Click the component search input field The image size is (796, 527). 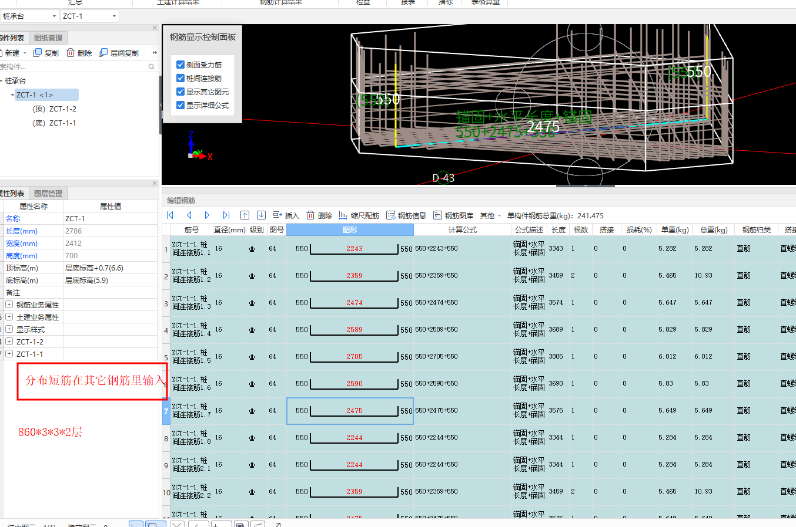click(x=73, y=67)
